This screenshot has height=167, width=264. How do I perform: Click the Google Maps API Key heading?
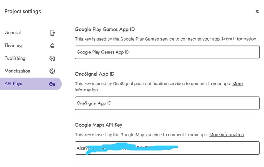point(98,125)
